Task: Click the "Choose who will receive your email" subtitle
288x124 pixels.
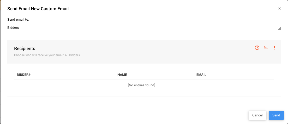Action: [x=47, y=55]
